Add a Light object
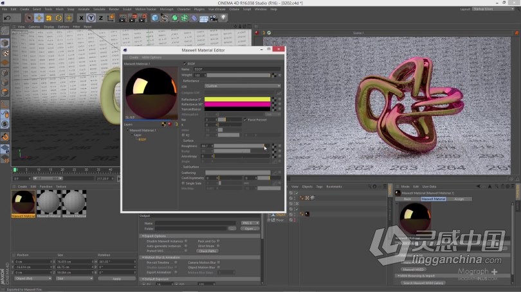The height and width of the screenshot is (292, 521). (x=223, y=18)
